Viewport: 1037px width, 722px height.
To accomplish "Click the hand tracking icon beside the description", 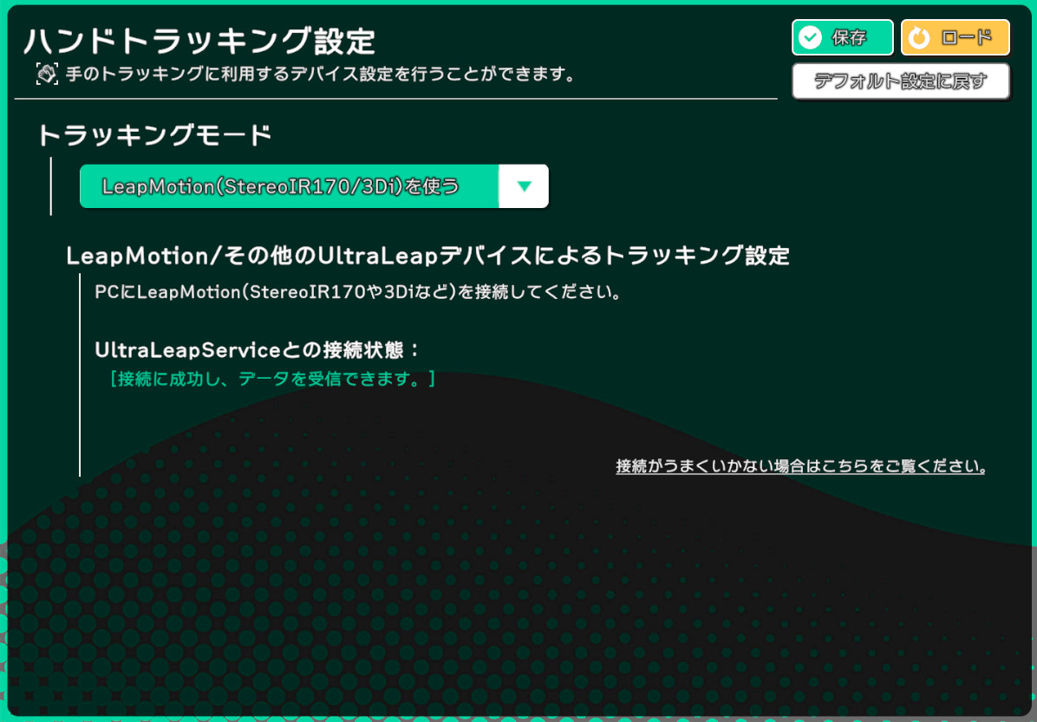I will [46, 74].
